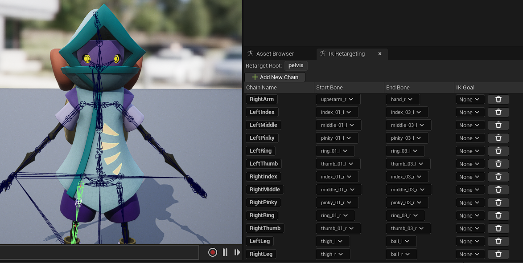
Task: Select the LeftMiddle chain name field
Action: pyautogui.click(x=263, y=125)
